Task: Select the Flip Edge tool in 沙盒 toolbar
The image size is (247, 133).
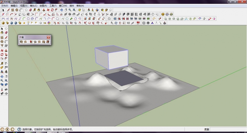Action: pos(48,42)
